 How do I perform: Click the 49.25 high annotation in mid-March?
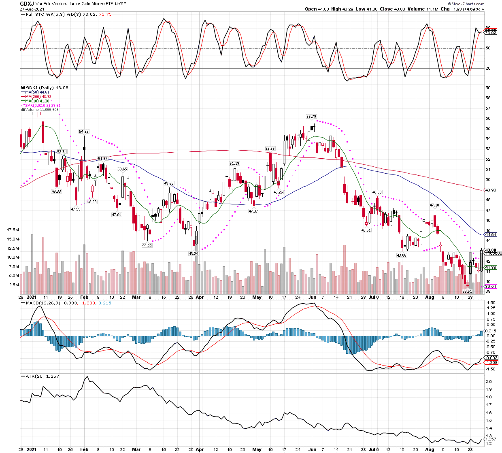pyautogui.click(x=169, y=183)
